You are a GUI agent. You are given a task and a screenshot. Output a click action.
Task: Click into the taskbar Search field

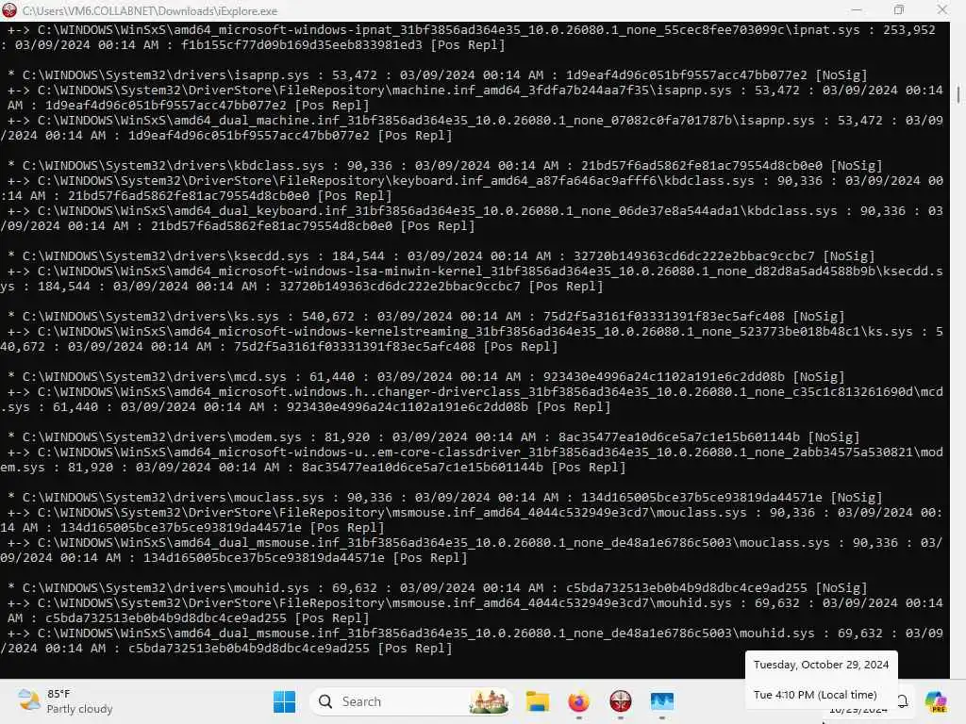point(411,701)
